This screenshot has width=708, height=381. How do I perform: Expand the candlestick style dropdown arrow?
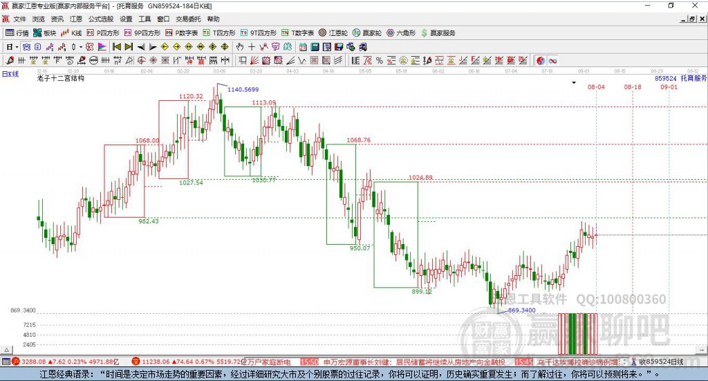coord(81,46)
